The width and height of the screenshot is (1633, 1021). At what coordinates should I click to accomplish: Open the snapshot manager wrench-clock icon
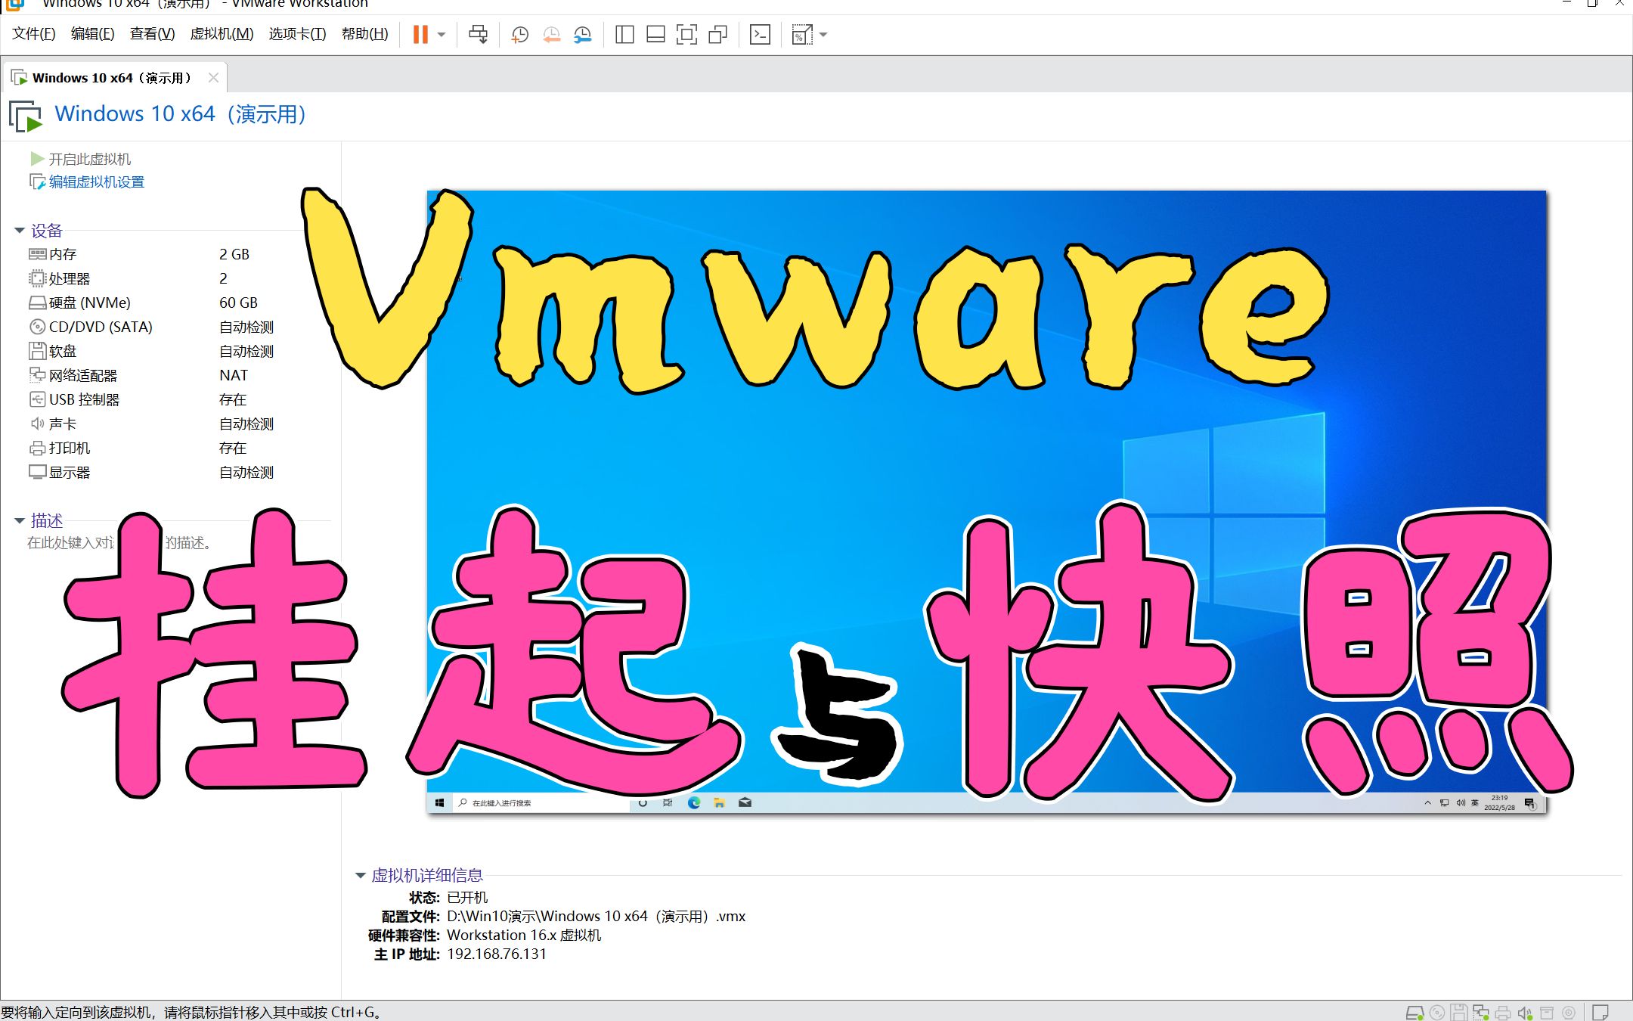point(582,35)
